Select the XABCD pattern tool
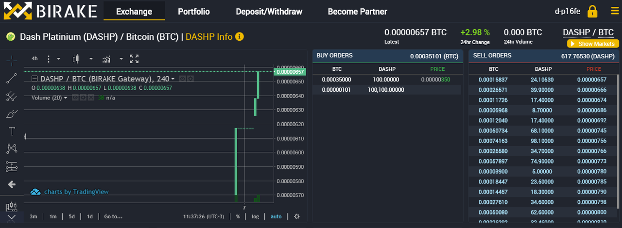Image resolution: width=622 pixels, height=228 pixels. pyautogui.click(x=12, y=149)
